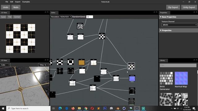
Task: Click the Unity Export button
Action: coord(189,7)
